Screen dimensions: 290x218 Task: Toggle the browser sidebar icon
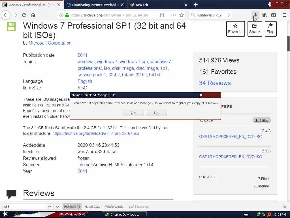coord(274,15)
